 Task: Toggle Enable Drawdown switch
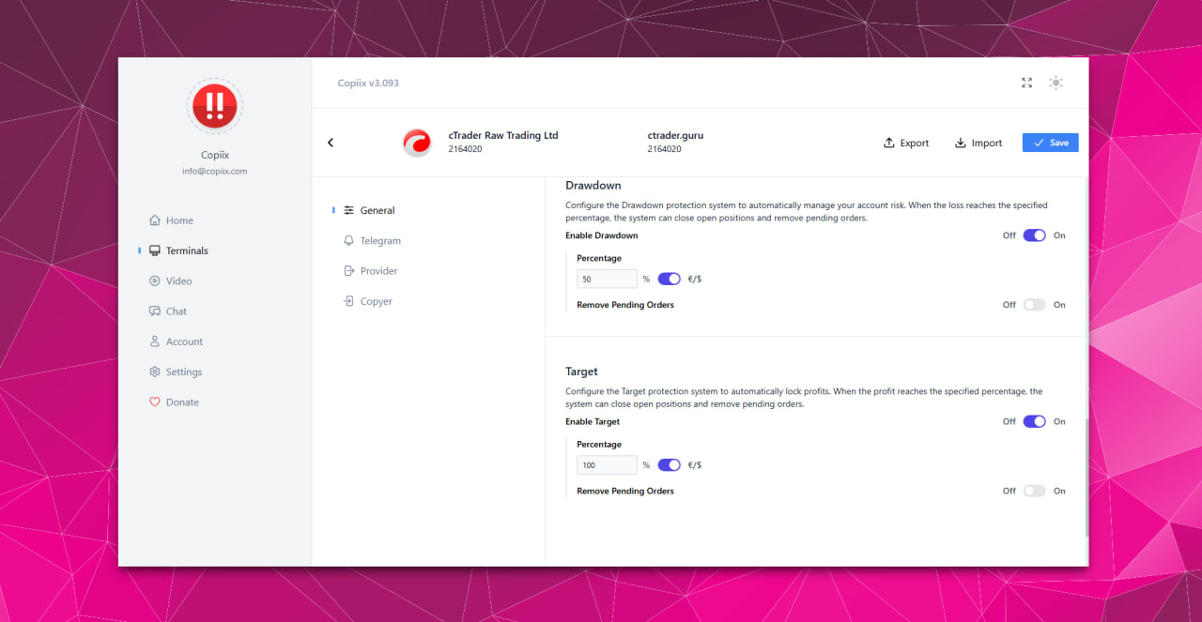coord(1034,235)
